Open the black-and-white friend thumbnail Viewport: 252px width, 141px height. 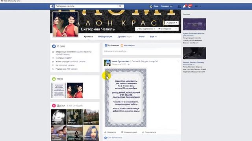pyautogui.click(x=59, y=117)
